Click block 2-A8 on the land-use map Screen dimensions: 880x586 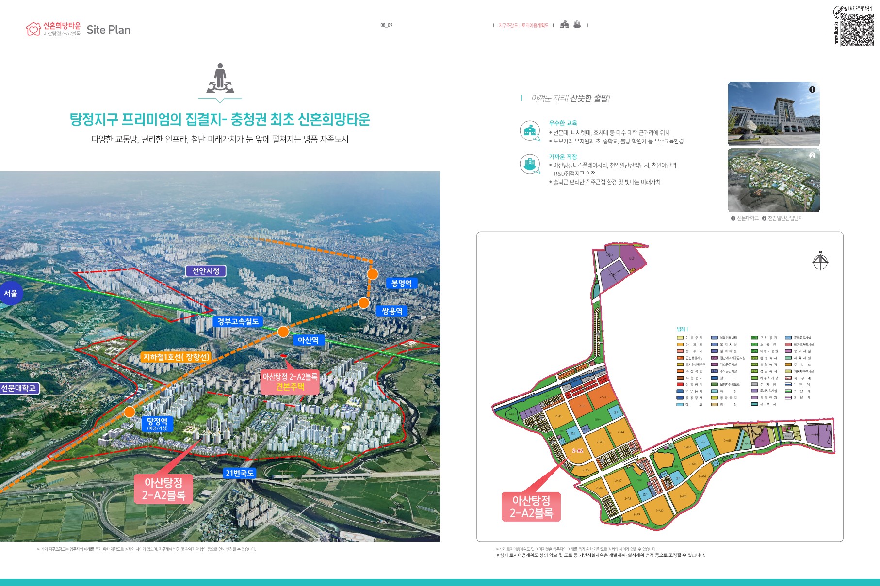coord(627,498)
